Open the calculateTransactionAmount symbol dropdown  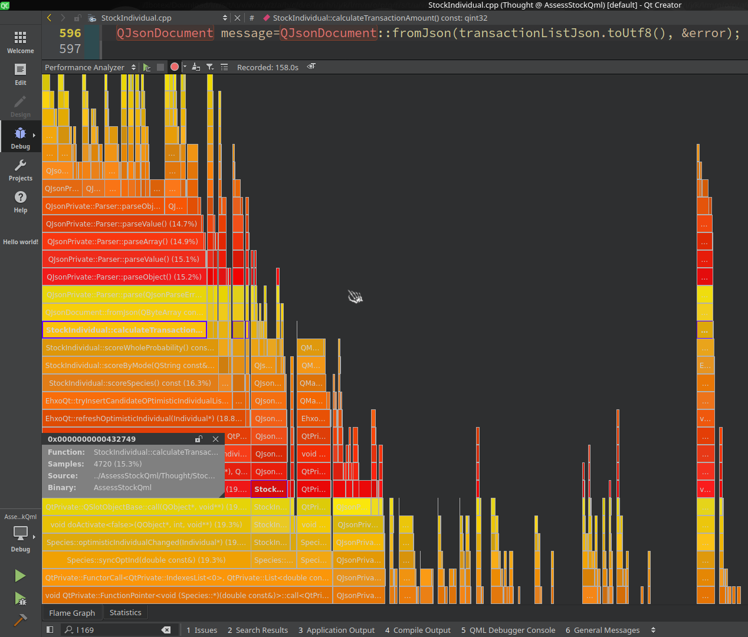(x=380, y=18)
